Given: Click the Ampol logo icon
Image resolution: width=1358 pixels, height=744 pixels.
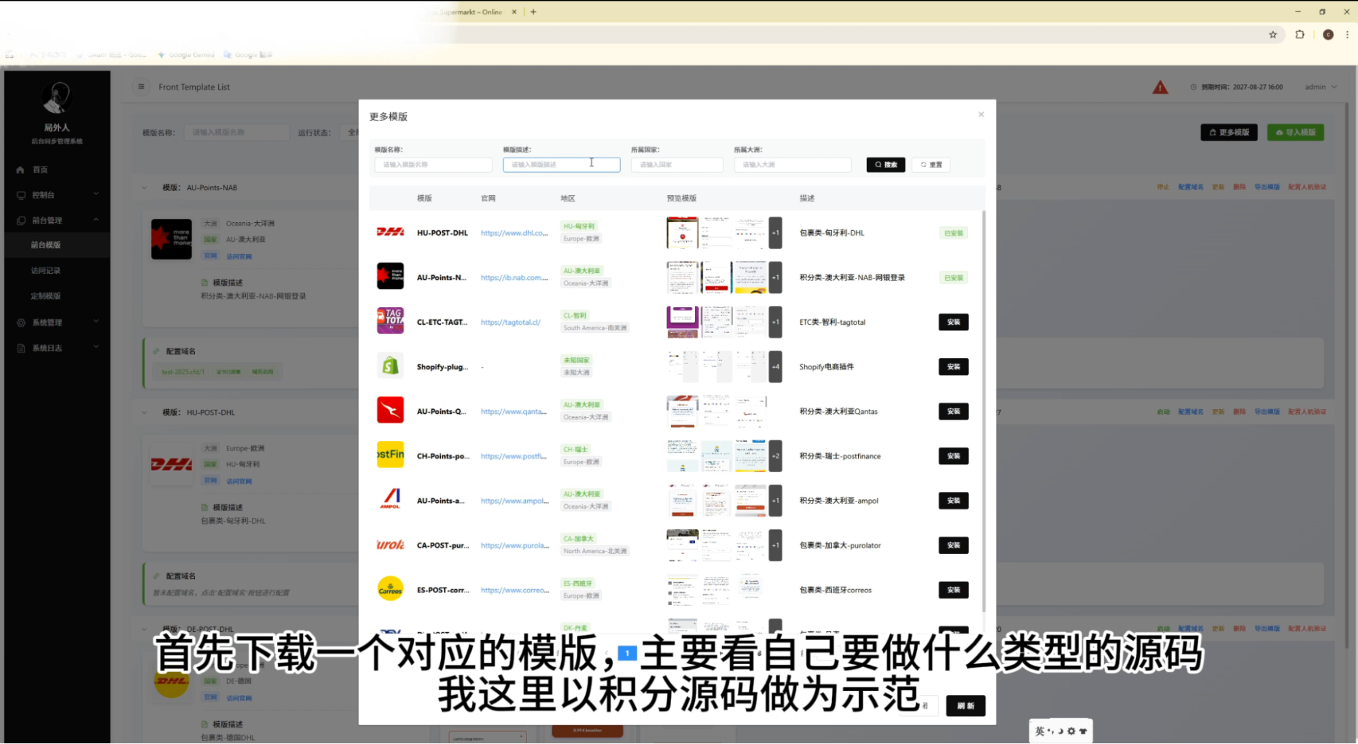Looking at the screenshot, I should [390, 499].
